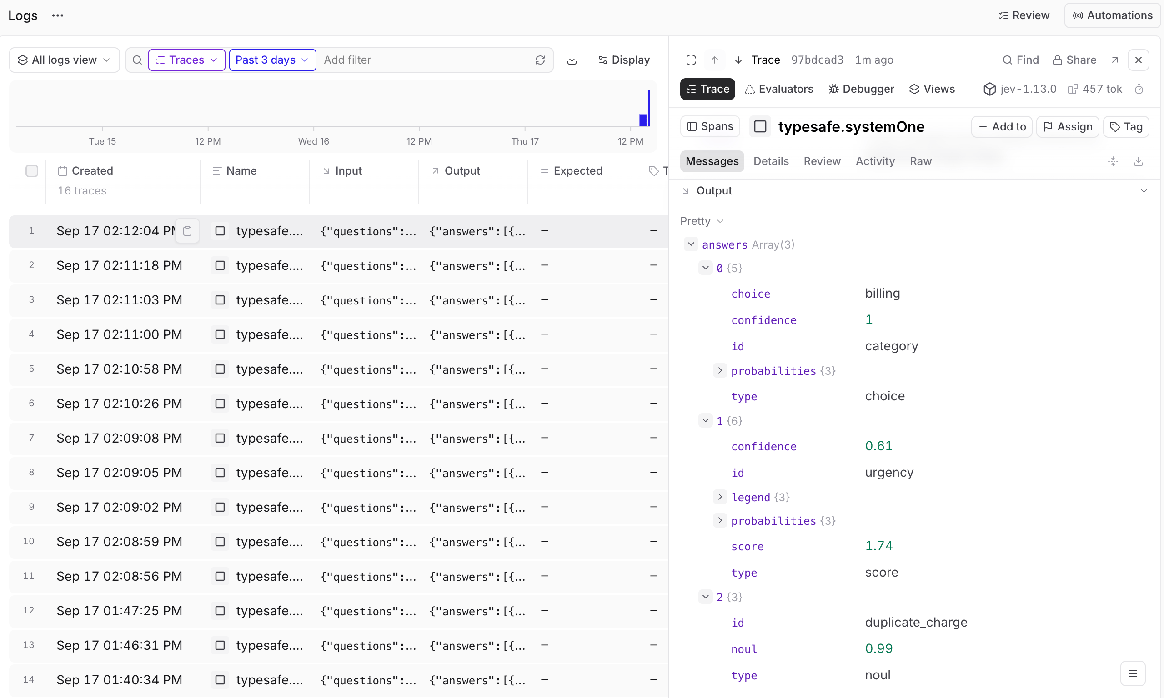Expand trace panel to fullscreen
Viewport: 1164px width, 698px height.
coord(691,60)
